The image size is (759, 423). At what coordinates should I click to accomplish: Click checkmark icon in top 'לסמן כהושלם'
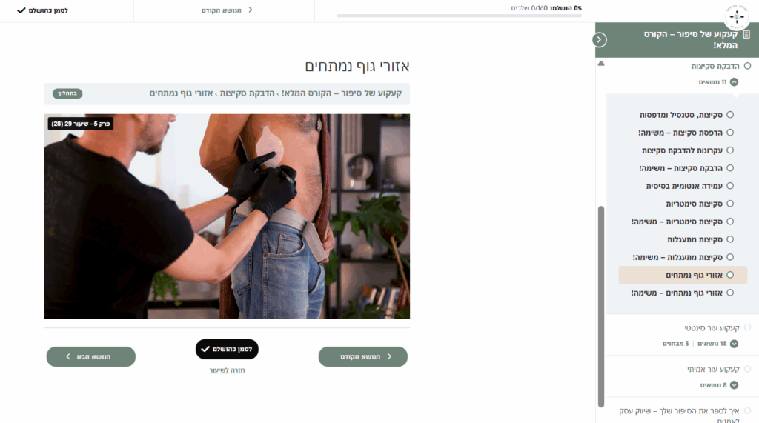(x=21, y=10)
